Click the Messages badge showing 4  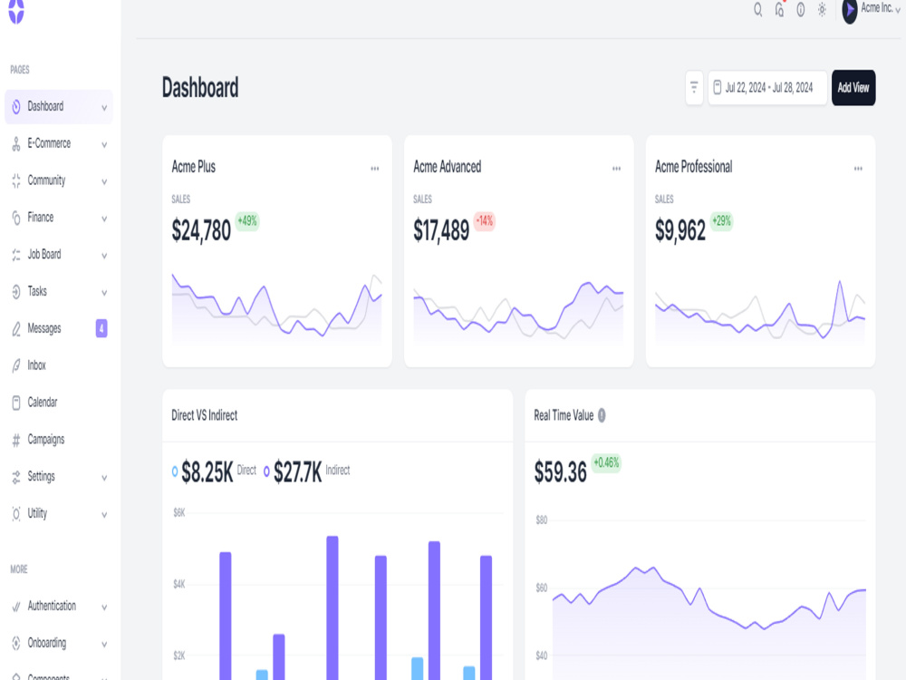101,328
